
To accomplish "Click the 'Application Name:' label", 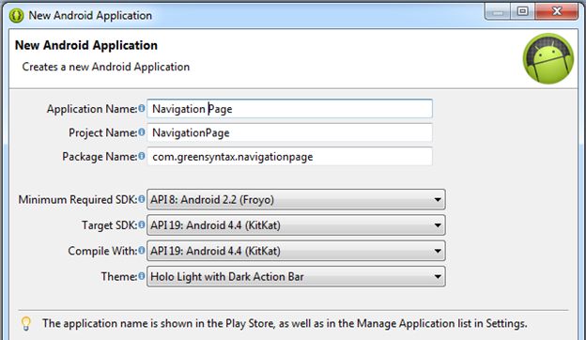I will click(92, 109).
